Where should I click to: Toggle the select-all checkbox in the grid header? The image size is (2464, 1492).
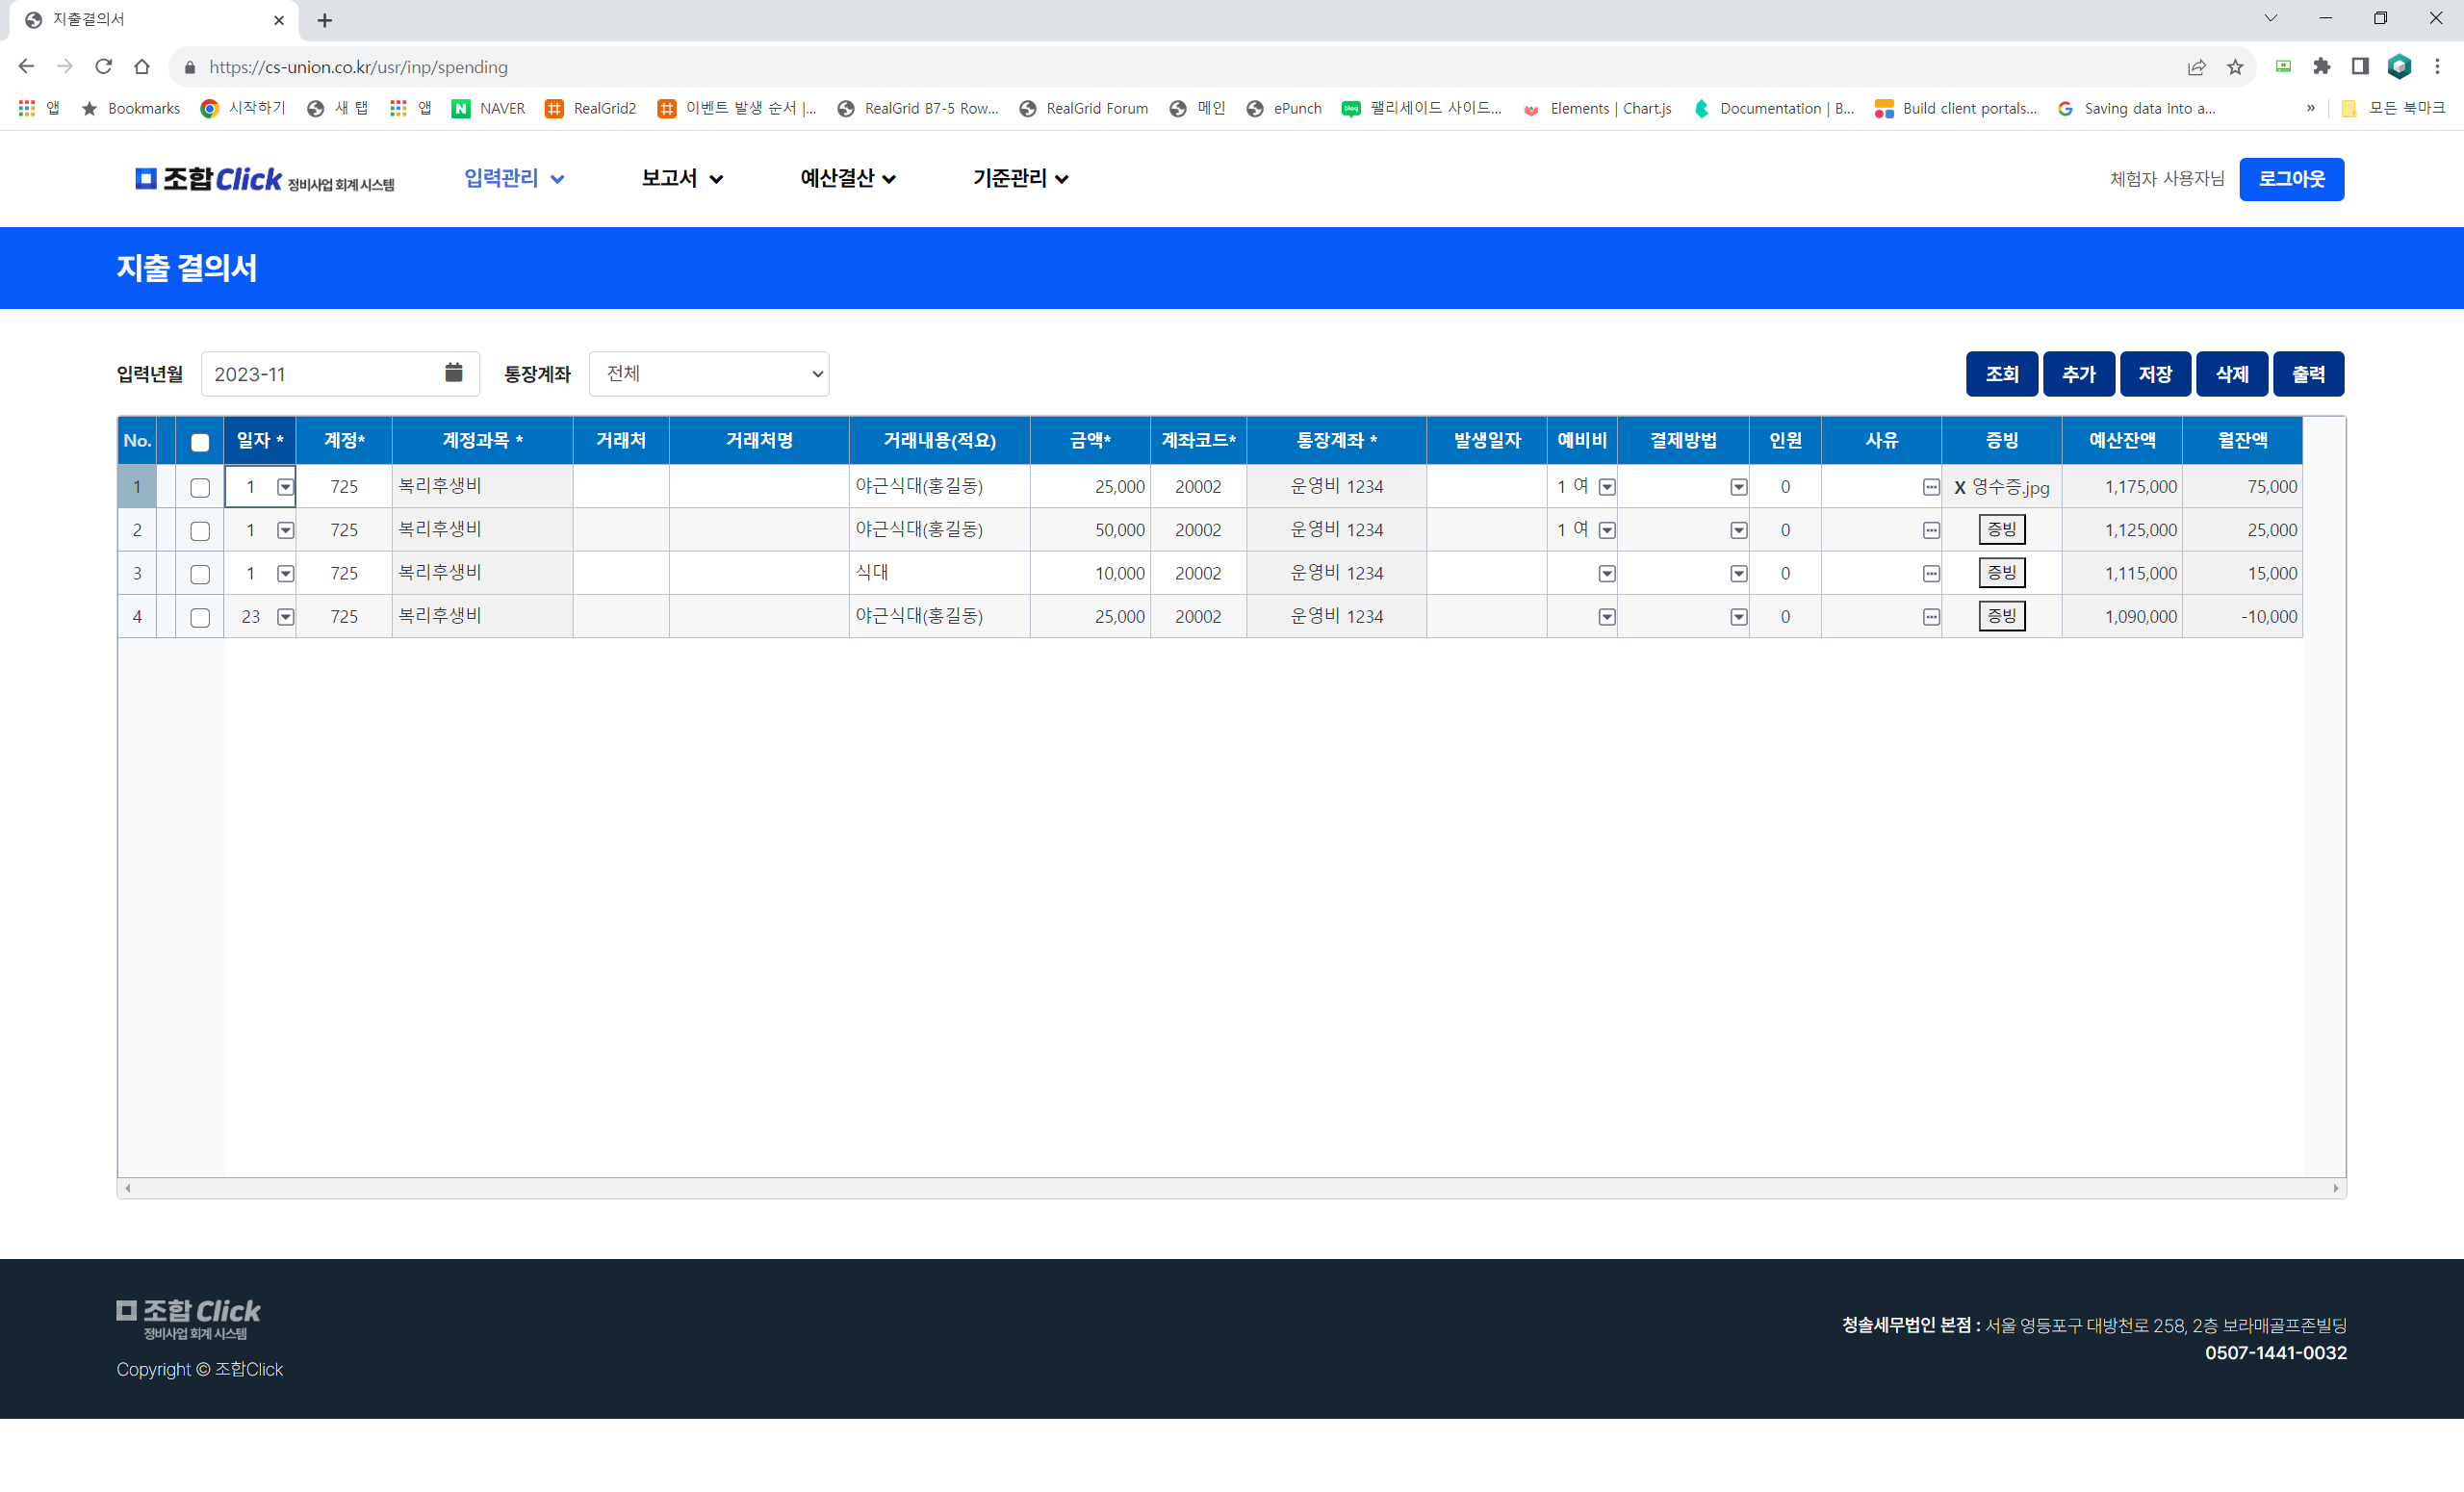200,442
